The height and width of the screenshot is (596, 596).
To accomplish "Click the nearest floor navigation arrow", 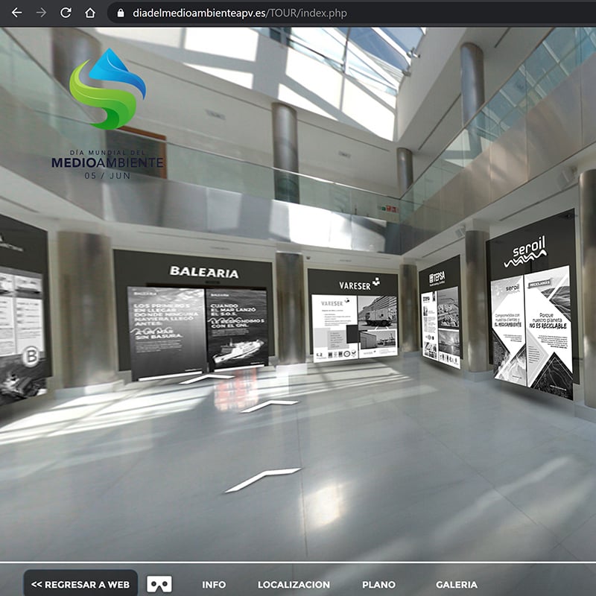I will point(262,480).
